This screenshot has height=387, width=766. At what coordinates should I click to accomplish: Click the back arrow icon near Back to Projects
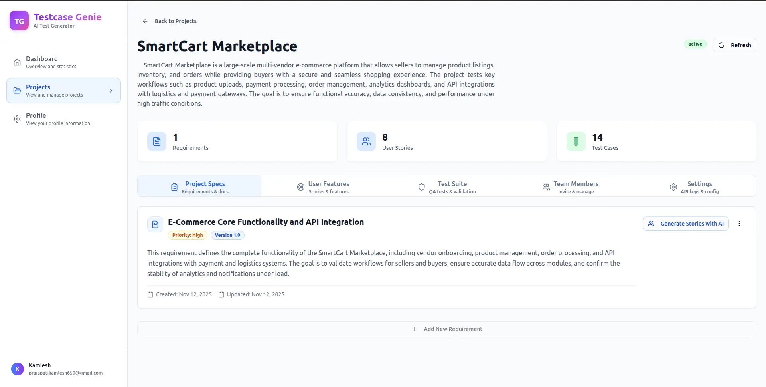coord(145,21)
